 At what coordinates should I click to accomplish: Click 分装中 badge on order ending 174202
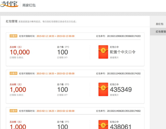click(x=13, y=74)
